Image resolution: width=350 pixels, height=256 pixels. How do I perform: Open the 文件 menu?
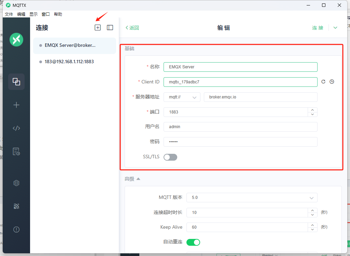click(x=9, y=14)
